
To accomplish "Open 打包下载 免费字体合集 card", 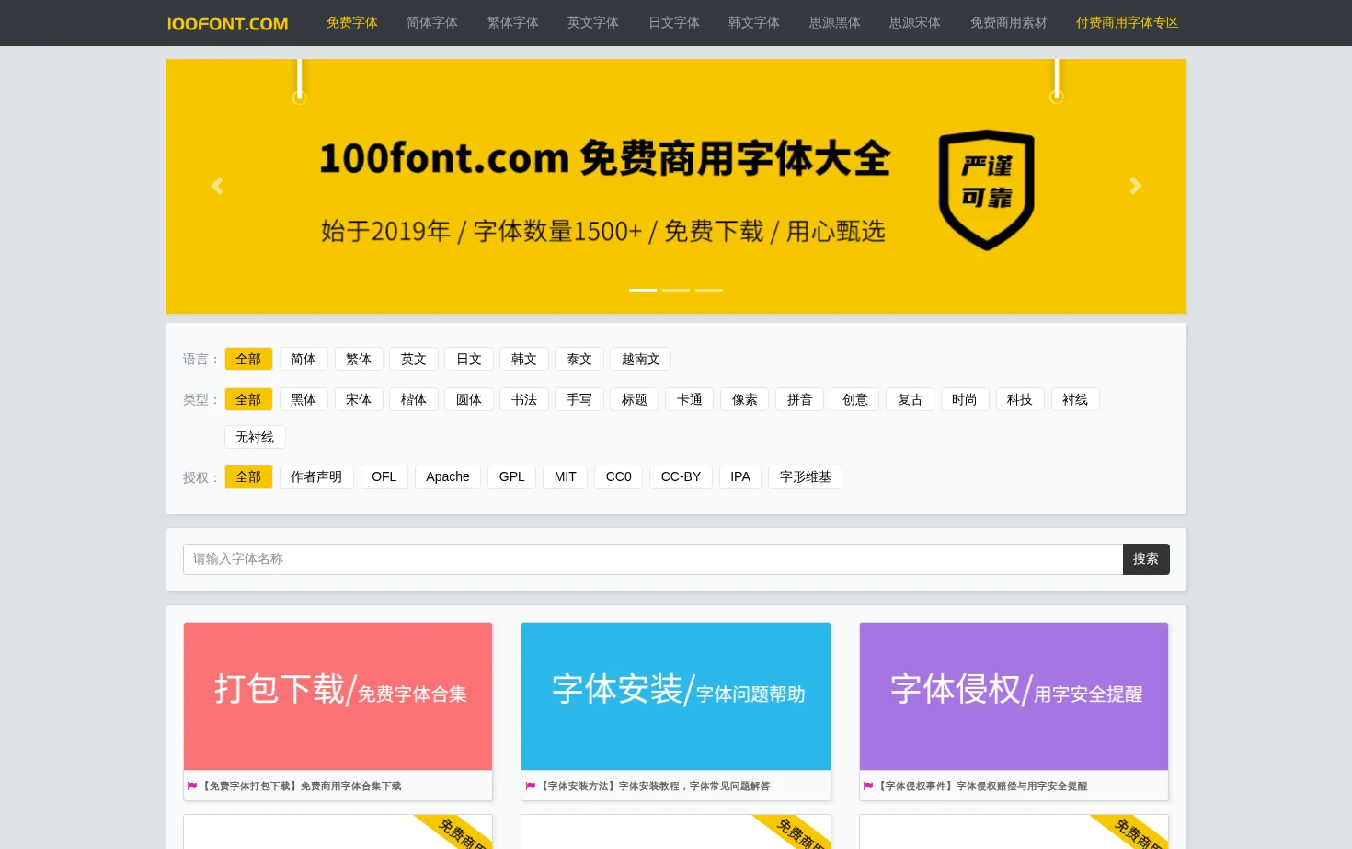I will (x=338, y=696).
